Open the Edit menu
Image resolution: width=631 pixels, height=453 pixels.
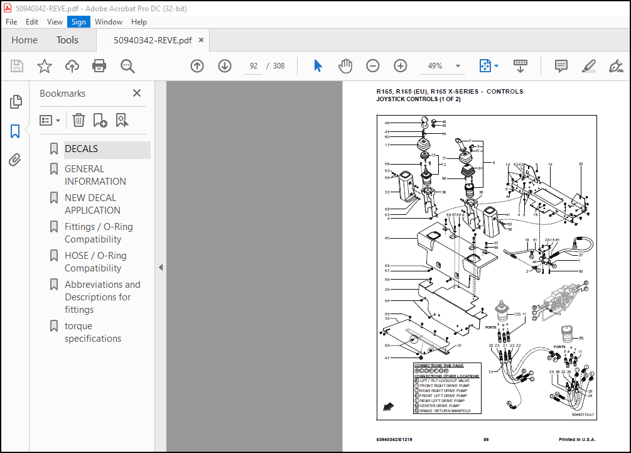coord(32,22)
